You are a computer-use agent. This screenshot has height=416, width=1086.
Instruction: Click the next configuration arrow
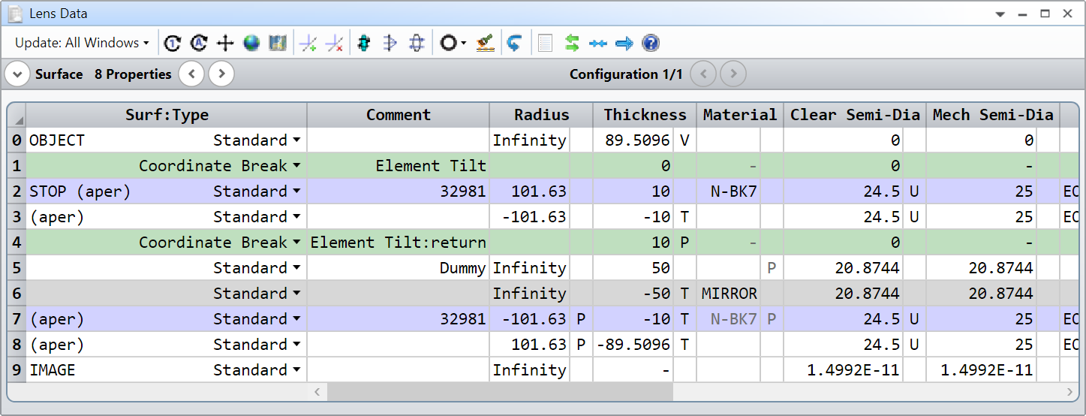point(733,74)
